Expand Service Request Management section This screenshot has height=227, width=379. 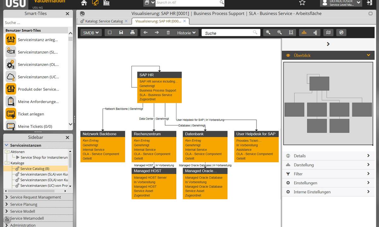(38, 197)
